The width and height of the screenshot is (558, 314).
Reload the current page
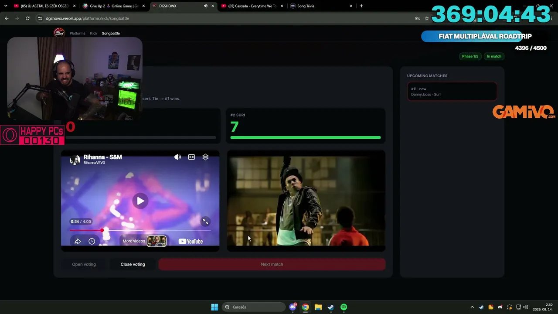[x=27, y=18]
